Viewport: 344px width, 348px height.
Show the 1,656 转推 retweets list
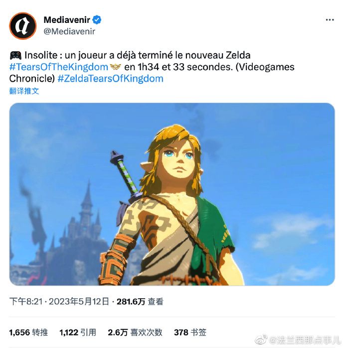click(x=28, y=332)
